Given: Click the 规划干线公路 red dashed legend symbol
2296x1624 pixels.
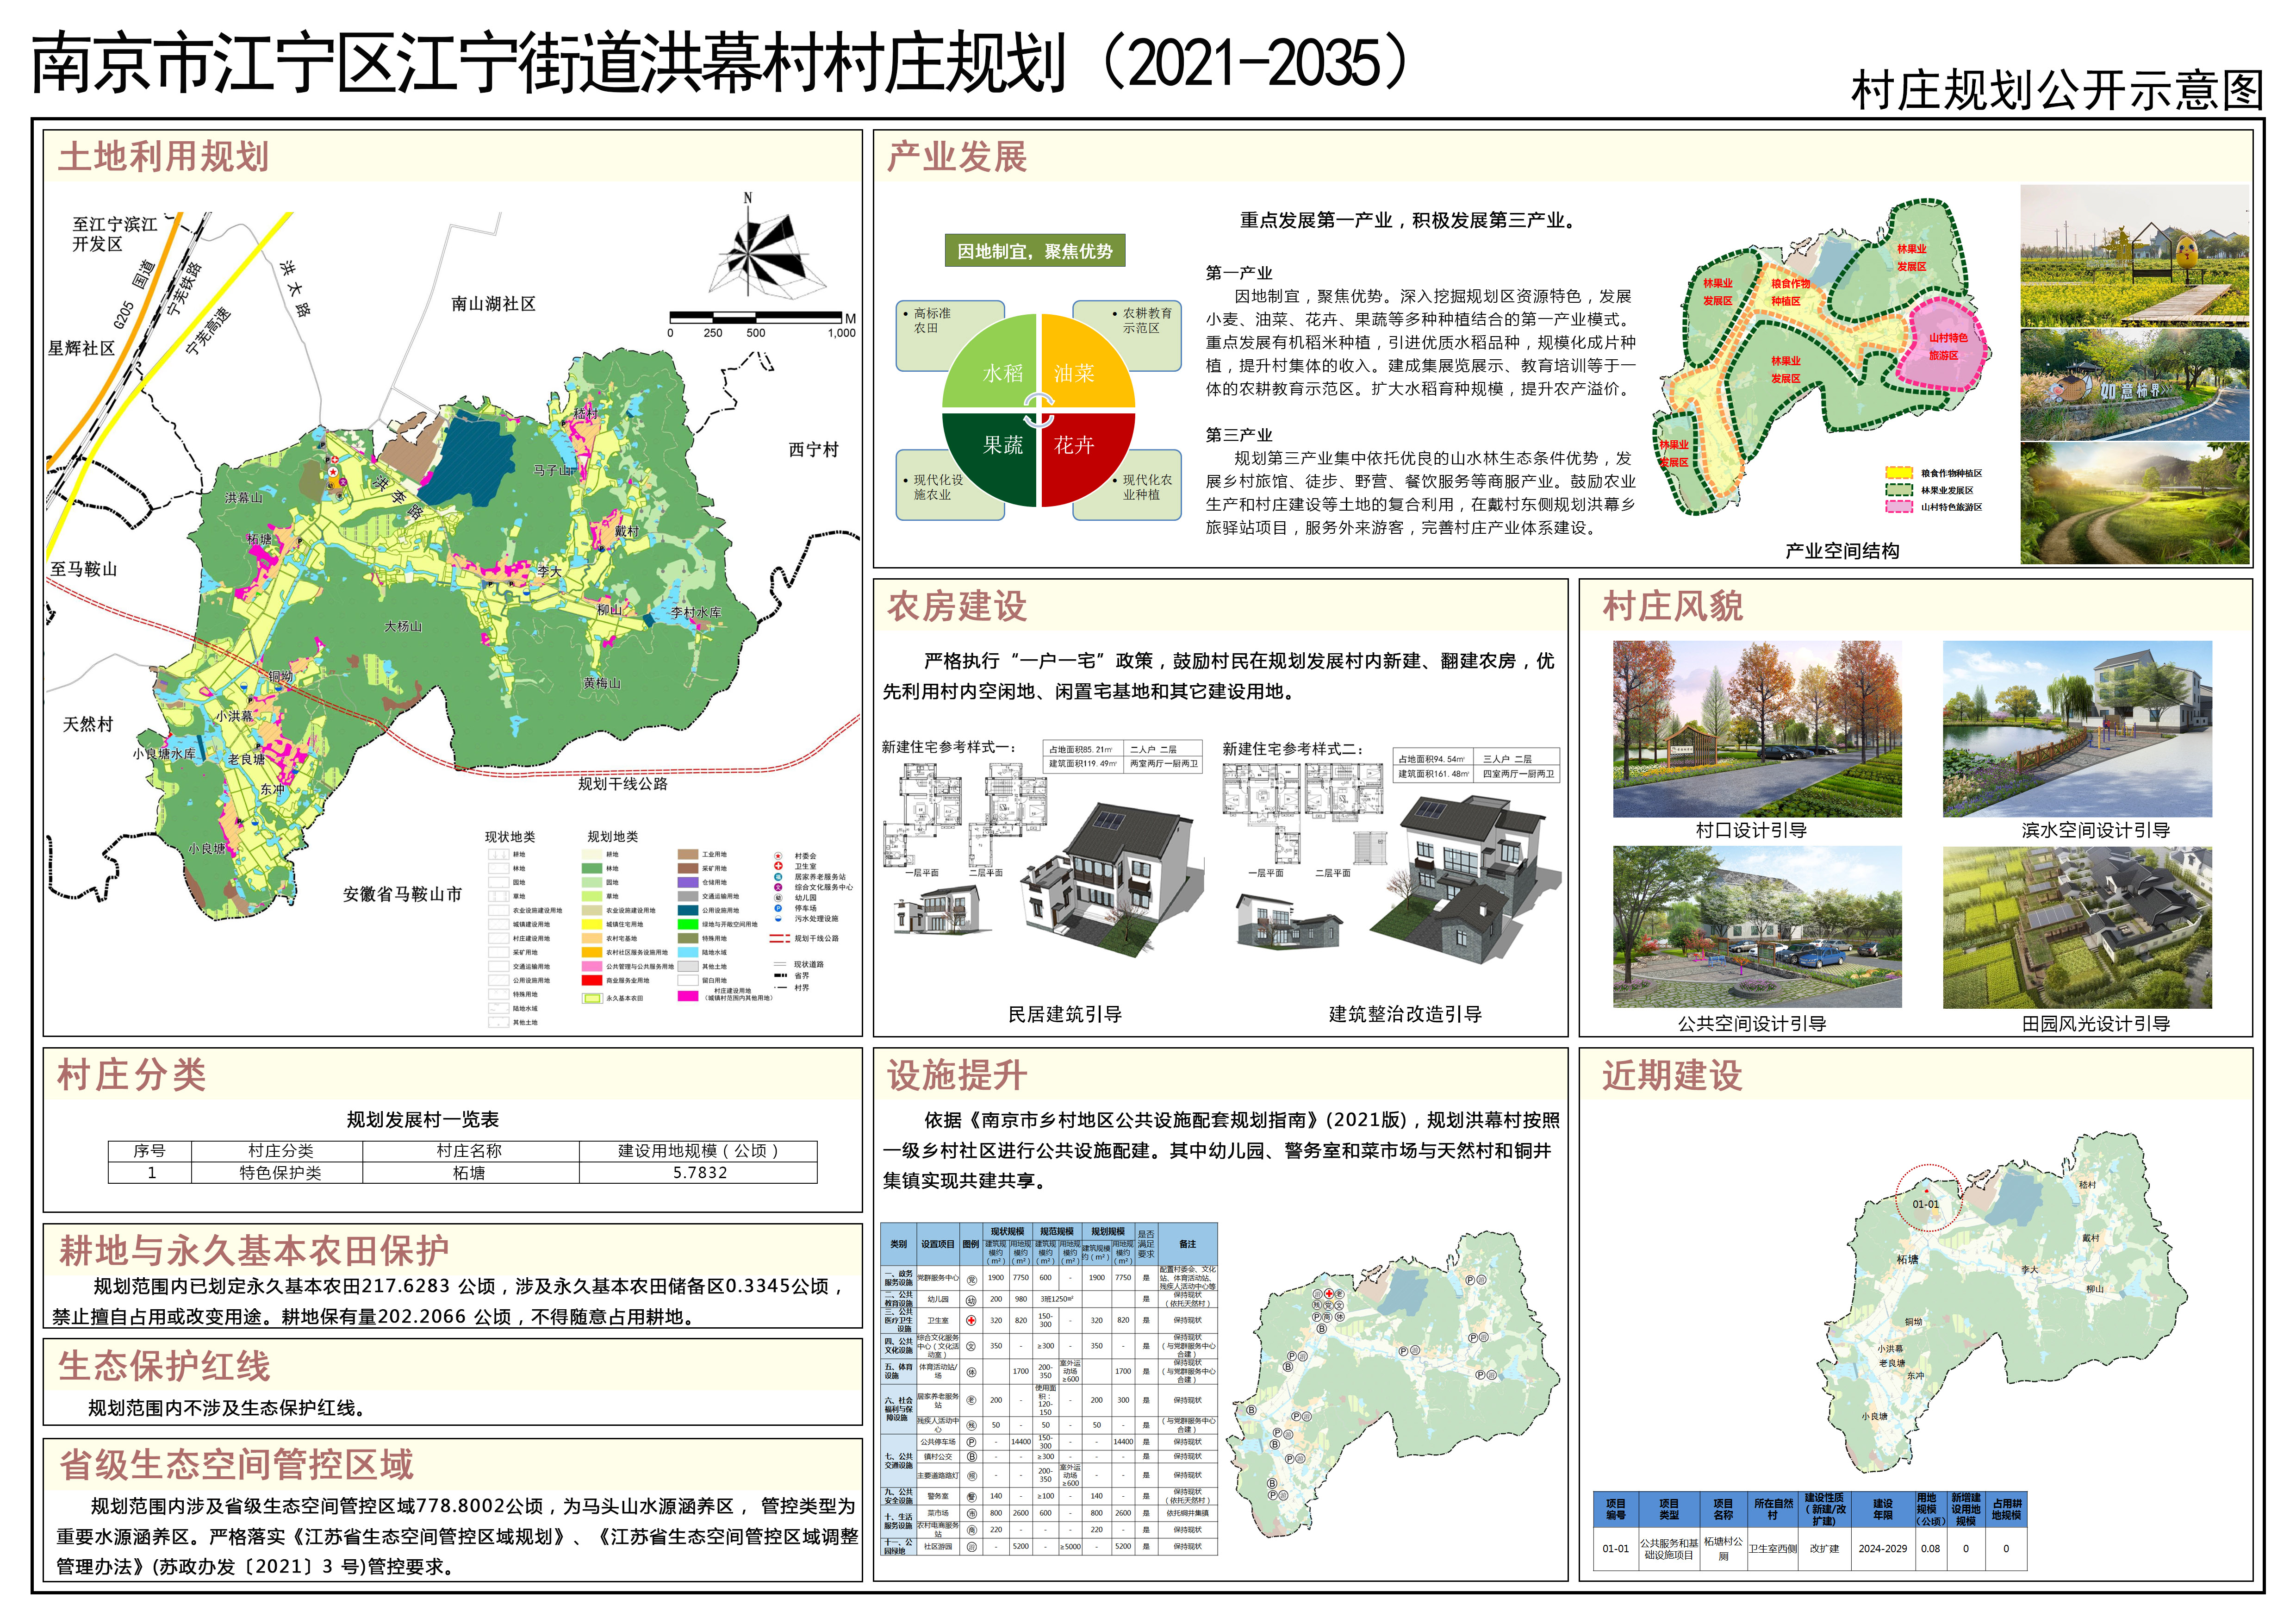Looking at the screenshot, I should tap(780, 939).
